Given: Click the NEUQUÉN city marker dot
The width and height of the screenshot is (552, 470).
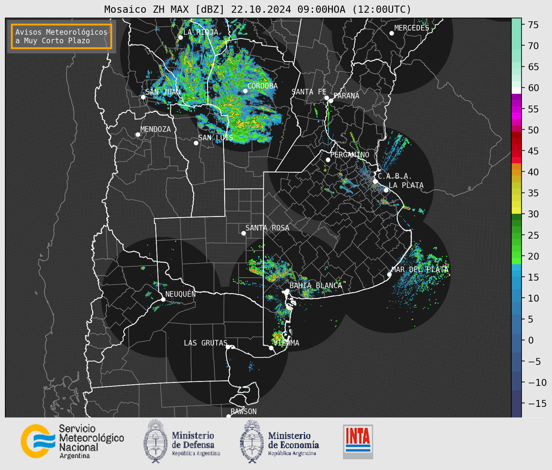Looking at the screenshot, I should pyautogui.click(x=163, y=299).
